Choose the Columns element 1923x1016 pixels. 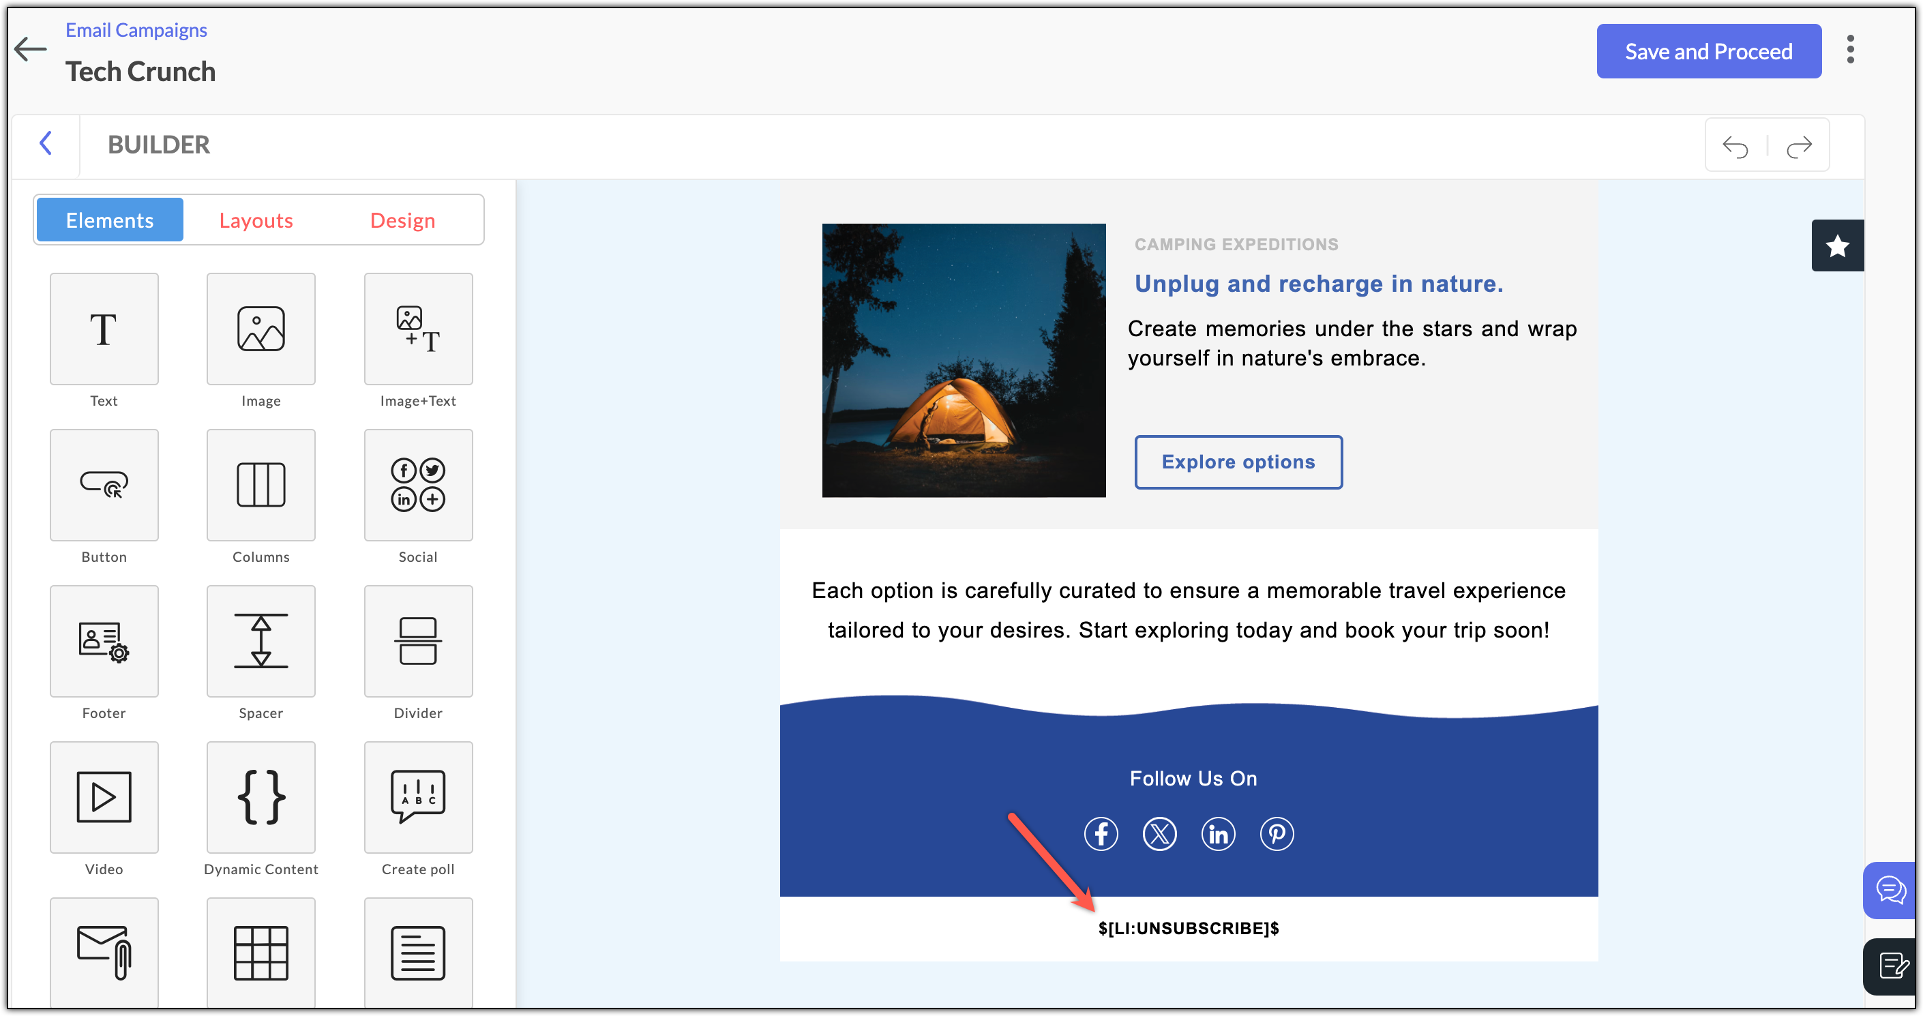click(x=260, y=485)
